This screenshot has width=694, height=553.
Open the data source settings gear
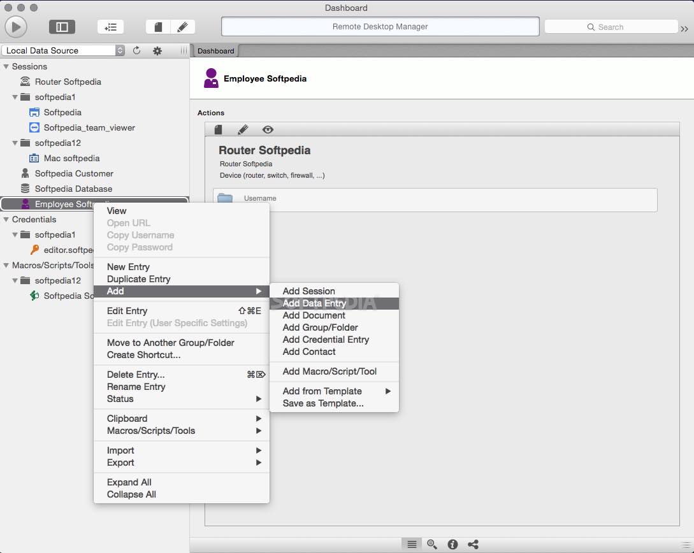point(157,50)
